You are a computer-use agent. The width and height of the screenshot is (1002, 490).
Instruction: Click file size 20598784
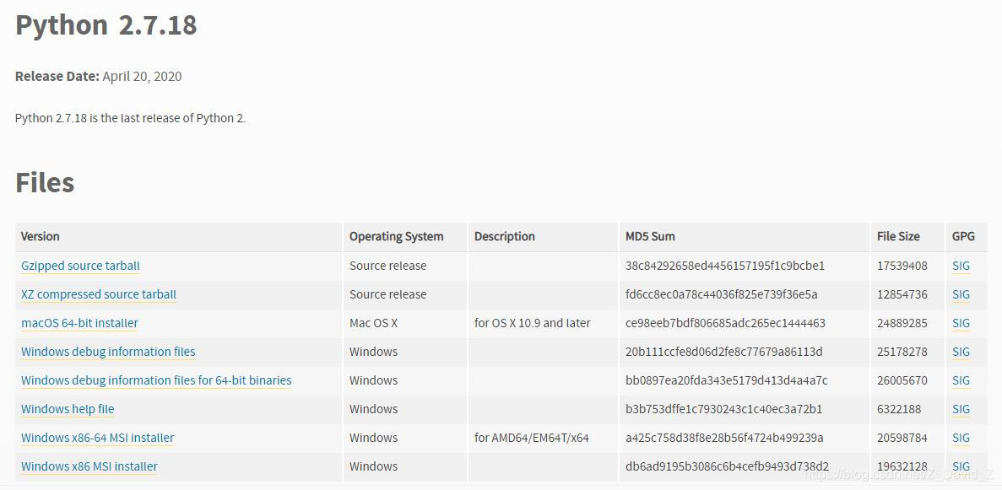[902, 439]
